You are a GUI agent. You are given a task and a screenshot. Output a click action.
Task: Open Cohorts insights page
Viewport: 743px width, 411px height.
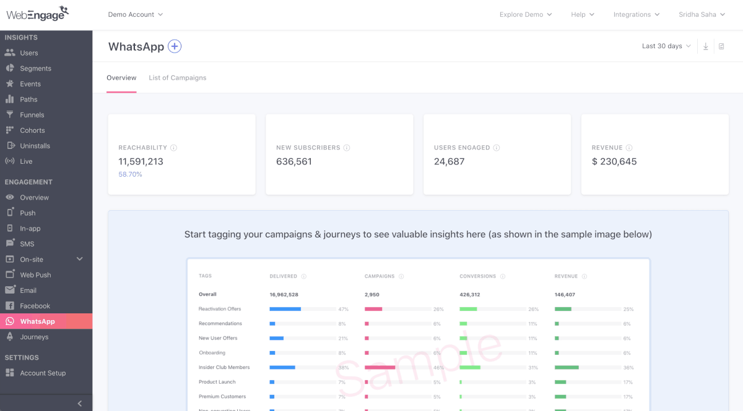coord(32,130)
